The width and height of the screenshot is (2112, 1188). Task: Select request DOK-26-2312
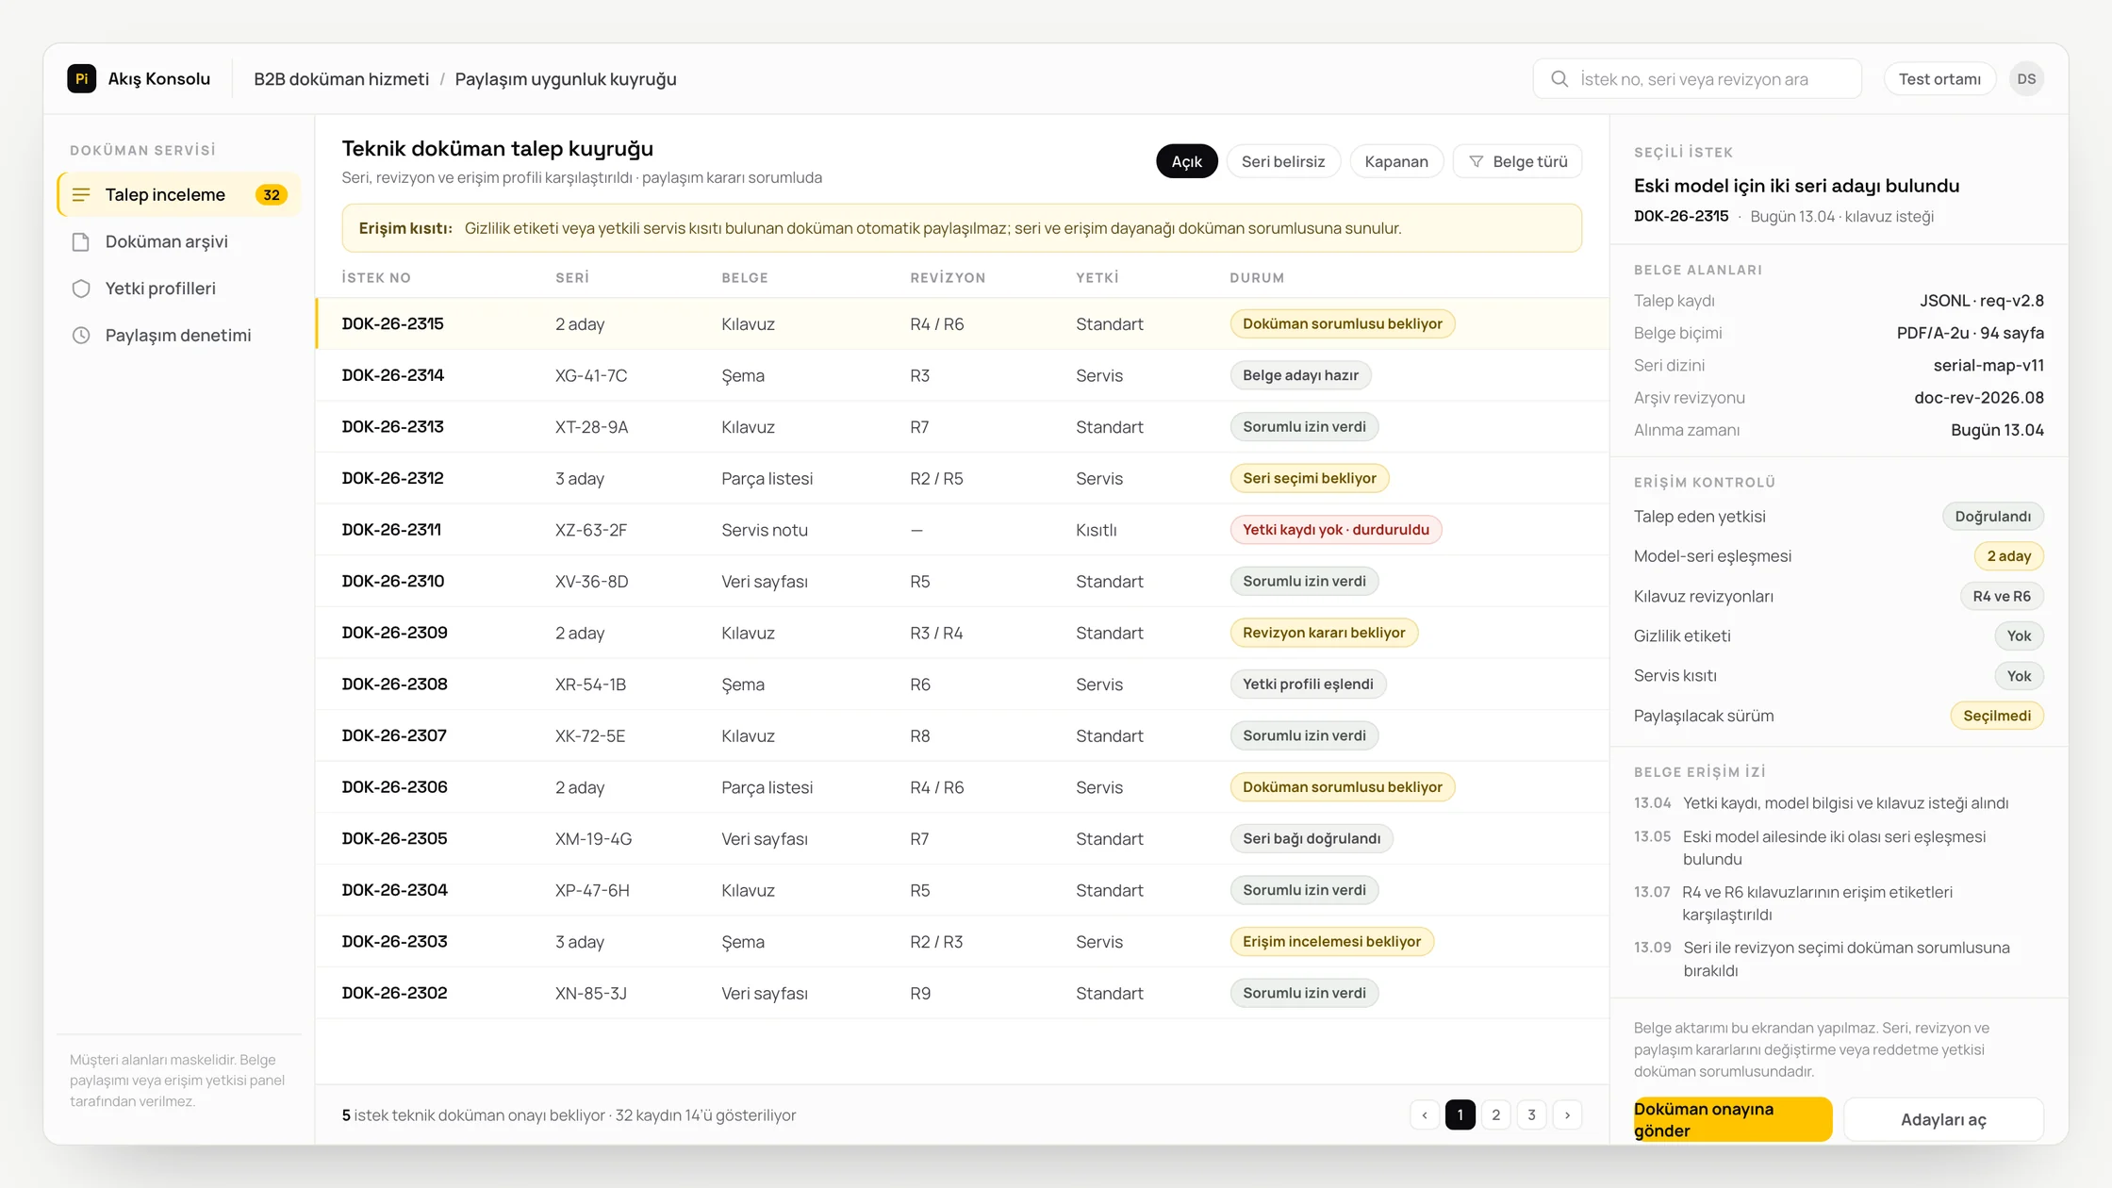962,478
